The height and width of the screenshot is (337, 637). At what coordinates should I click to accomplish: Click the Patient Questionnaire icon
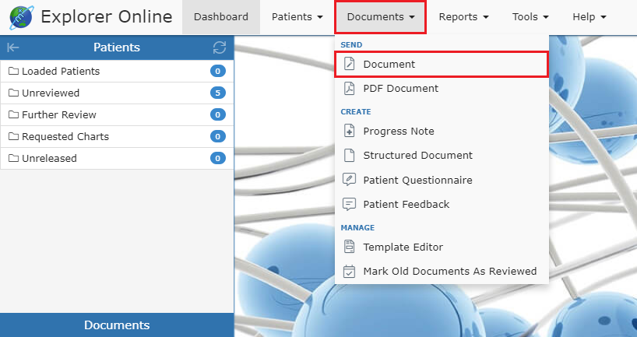tap(350, 180)
